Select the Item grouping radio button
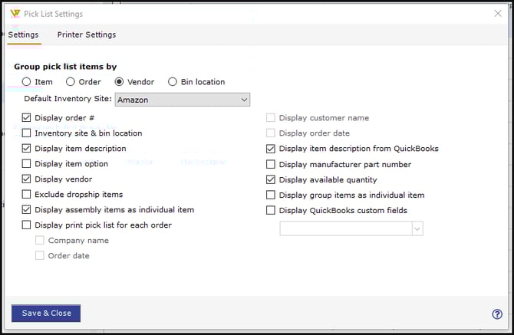The image size is (514, 335). [27, 82]
